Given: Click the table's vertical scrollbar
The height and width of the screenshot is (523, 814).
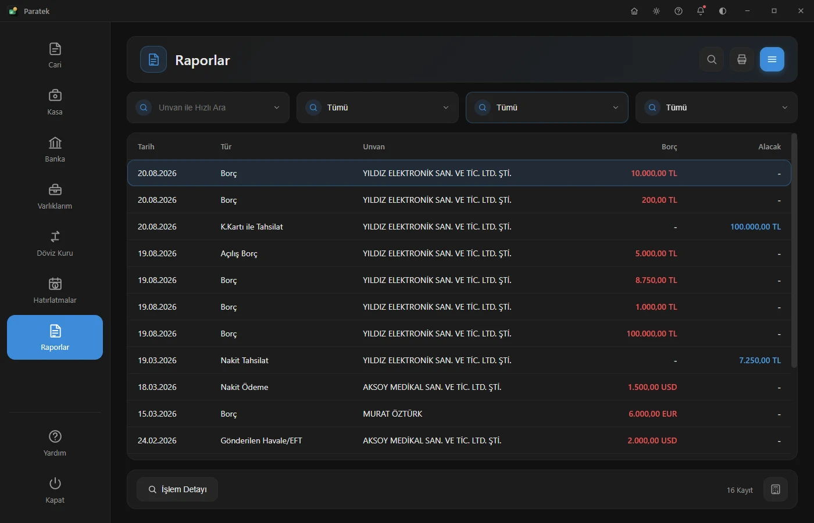Looking at the screenshot, I should click(x=794, y=251).
